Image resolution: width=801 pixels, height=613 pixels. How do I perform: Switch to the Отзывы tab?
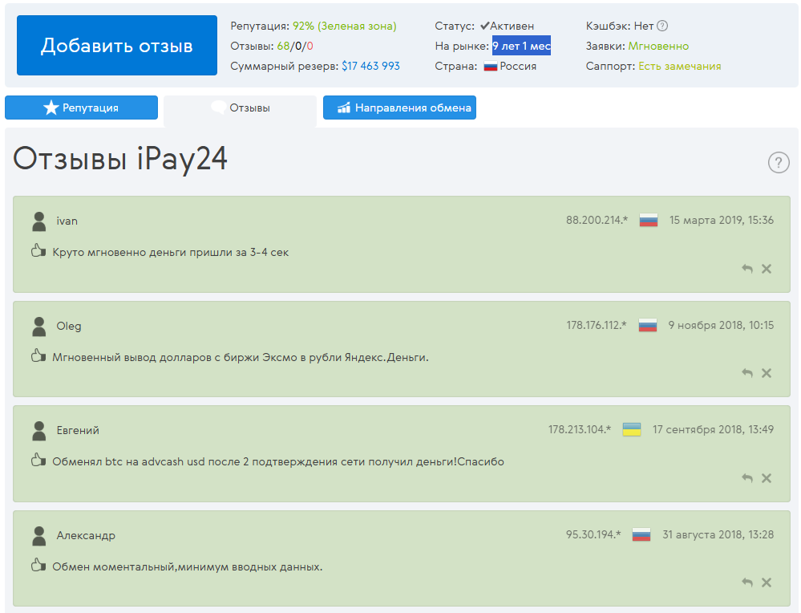point(240,108)
